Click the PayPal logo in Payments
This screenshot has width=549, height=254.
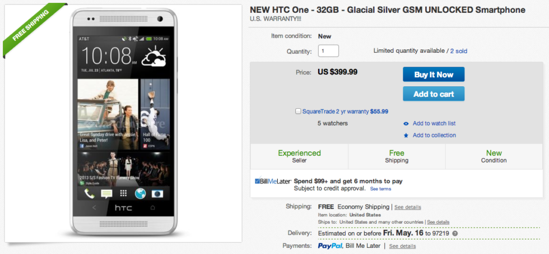tap(330, 246)
